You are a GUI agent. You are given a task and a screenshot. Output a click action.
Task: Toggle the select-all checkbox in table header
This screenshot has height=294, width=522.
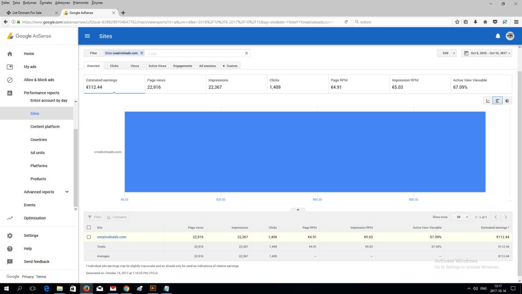coord(89,228)
